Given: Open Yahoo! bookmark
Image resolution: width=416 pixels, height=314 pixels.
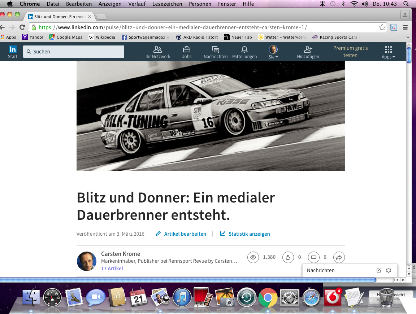Looking at the screenshot, I should (x=32, y=37).
